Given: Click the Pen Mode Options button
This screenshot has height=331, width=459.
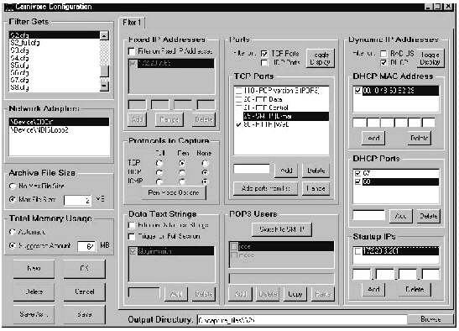Looking at the screenshot, I should [x=174, y=192].
